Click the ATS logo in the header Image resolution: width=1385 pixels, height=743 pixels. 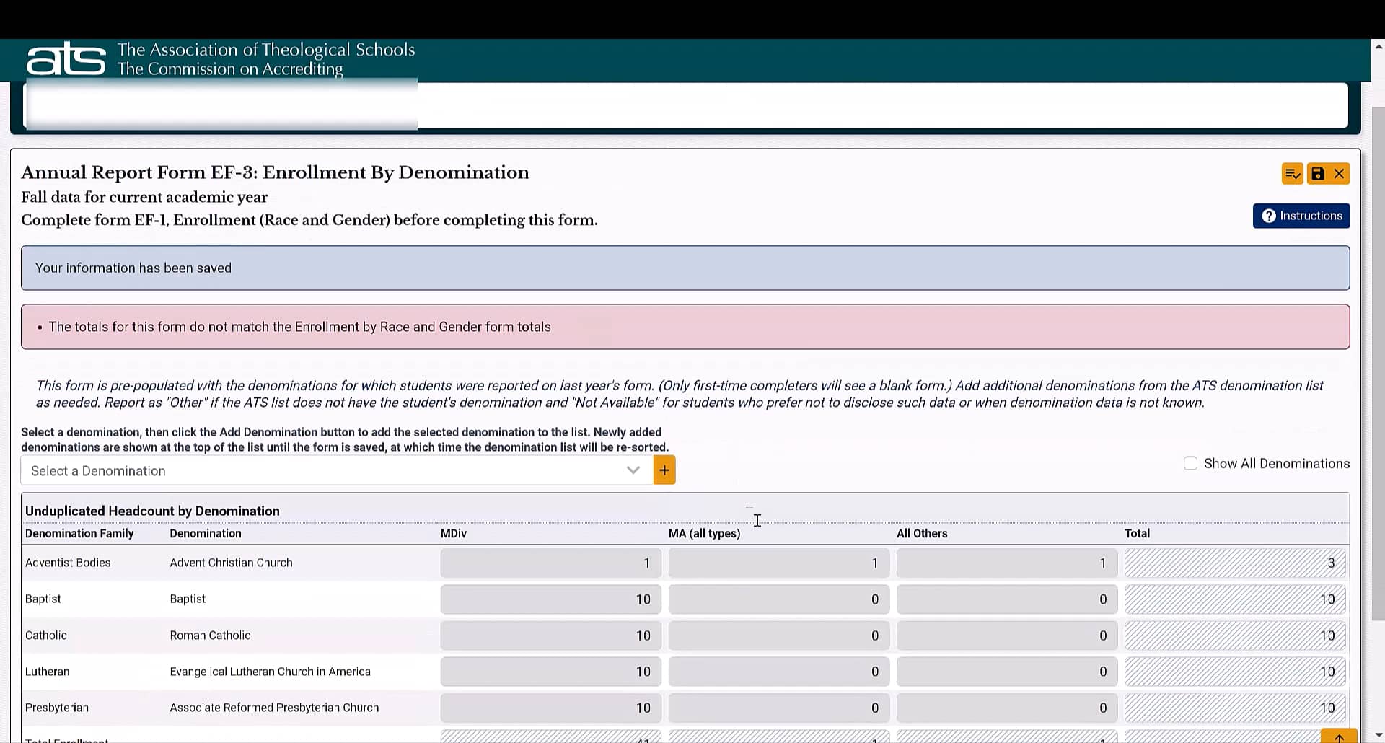(66, 58)
